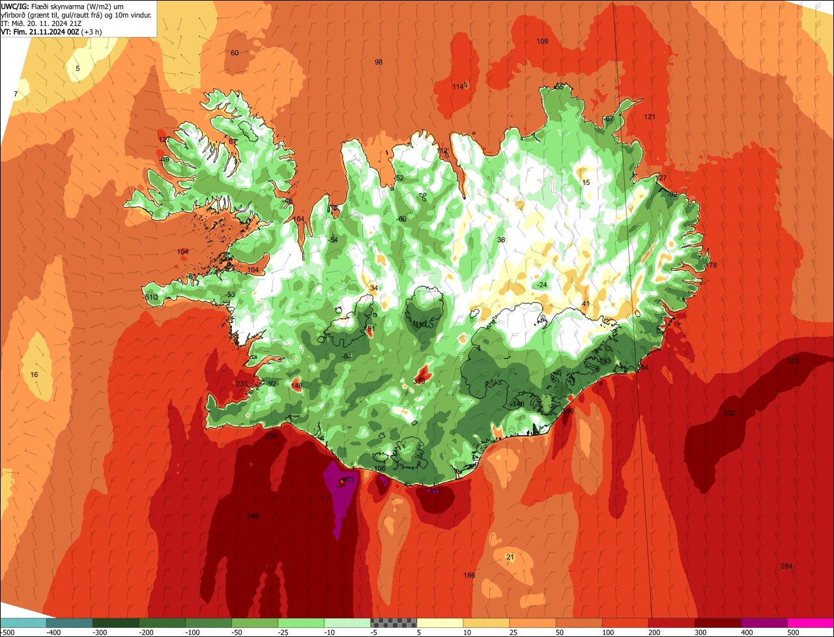
Task: Click the '114' map value
Action: (459, 87)
